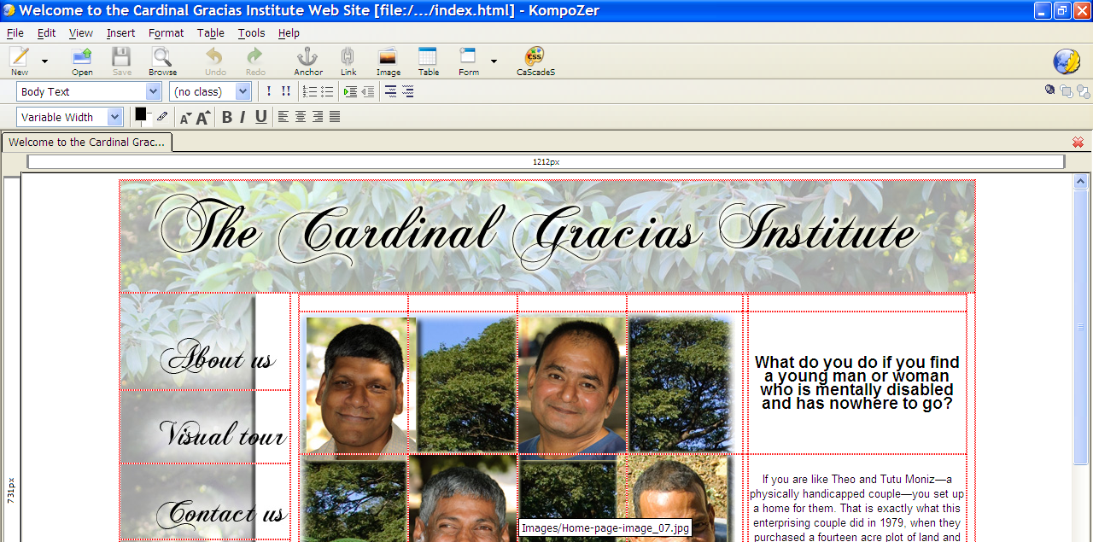The image size is (1093, 542).
Task: Toggle underline formatting
Action: [261, 117]
